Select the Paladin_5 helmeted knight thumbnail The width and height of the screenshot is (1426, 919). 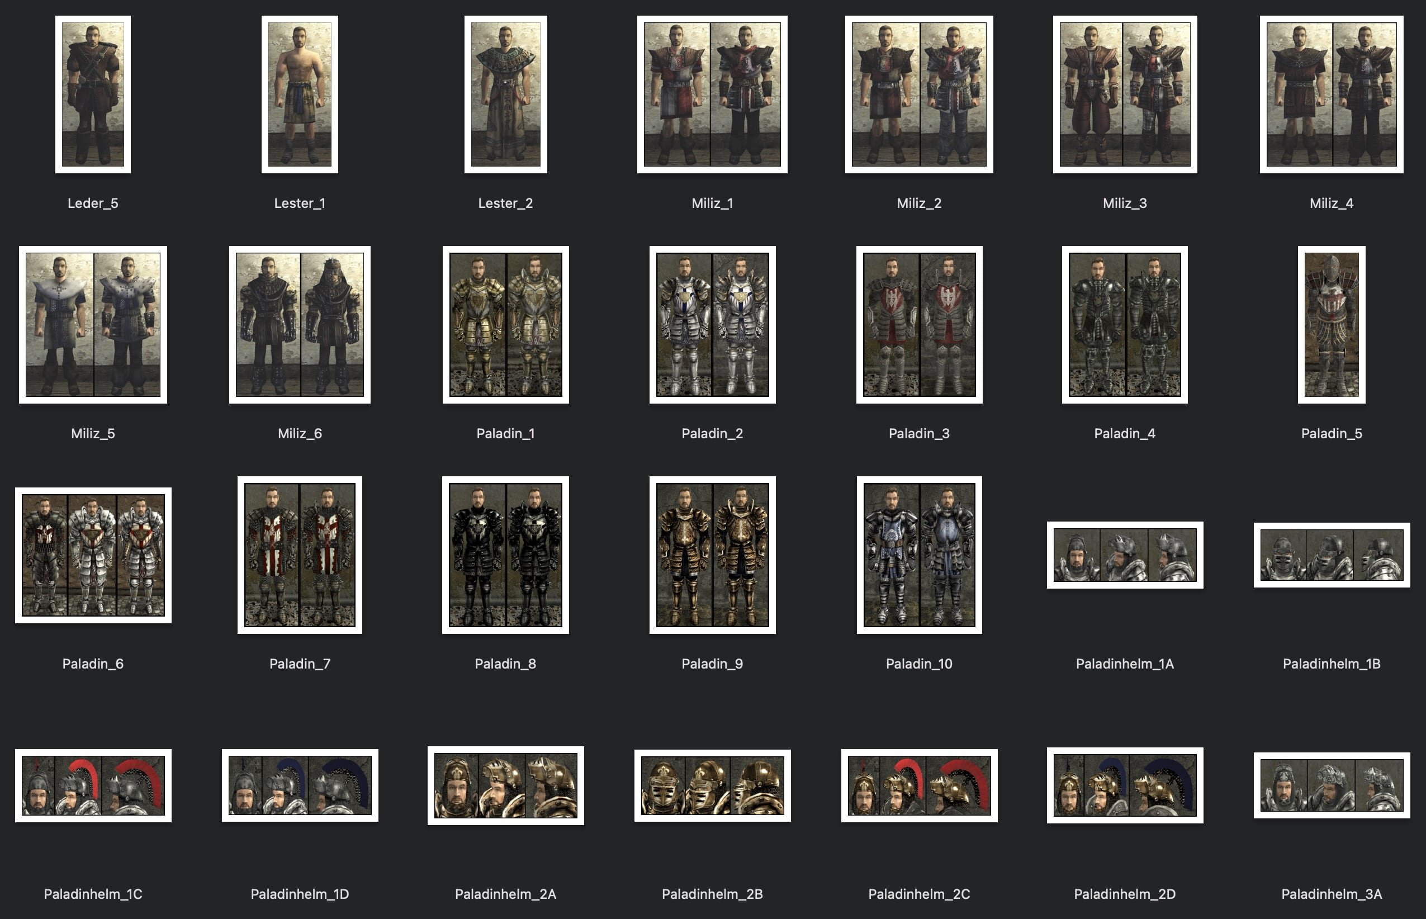[x=1331, y=325]
